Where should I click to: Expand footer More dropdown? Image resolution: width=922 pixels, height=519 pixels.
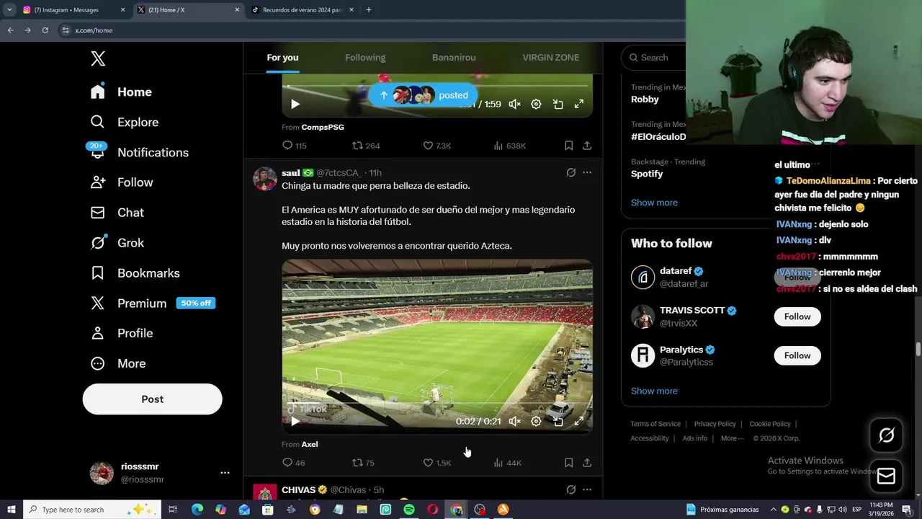pyautogui.click(x=732, y=438)
